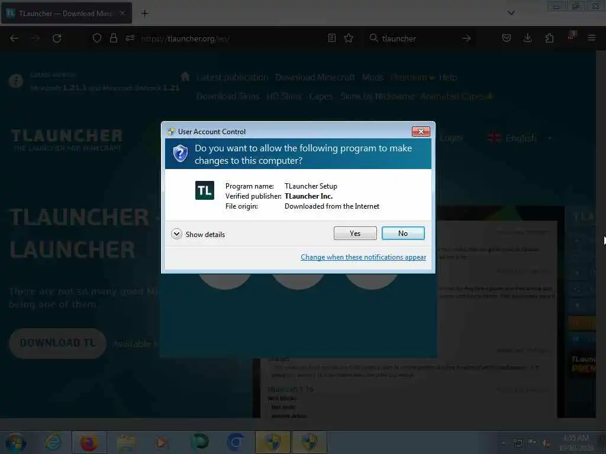The image size is (606, 454).
Task: Select the TLauncher Download Minecraft tab
Action: [x=66, y=13]
